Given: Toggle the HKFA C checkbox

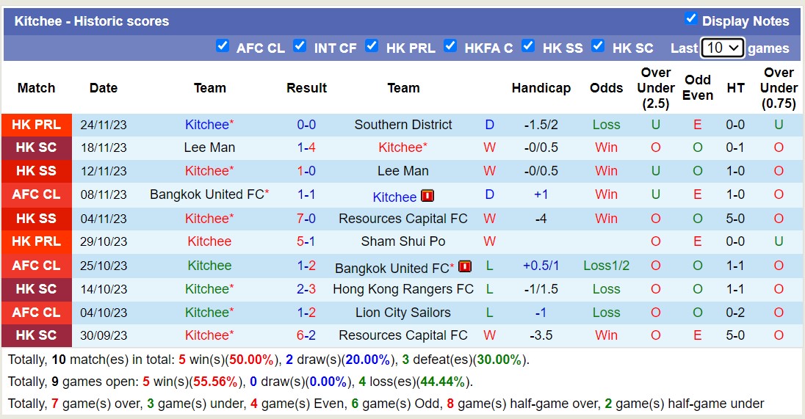Looking at the screenshot, I should (450, 46).
